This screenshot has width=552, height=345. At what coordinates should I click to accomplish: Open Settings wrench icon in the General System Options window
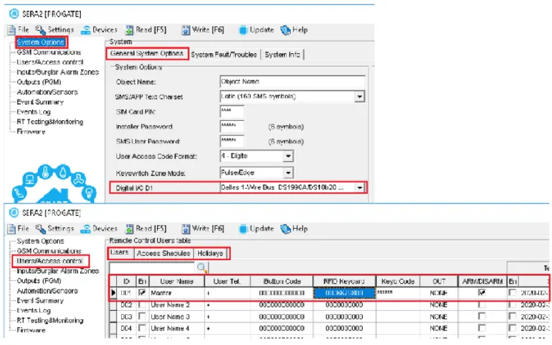(41, 30)
